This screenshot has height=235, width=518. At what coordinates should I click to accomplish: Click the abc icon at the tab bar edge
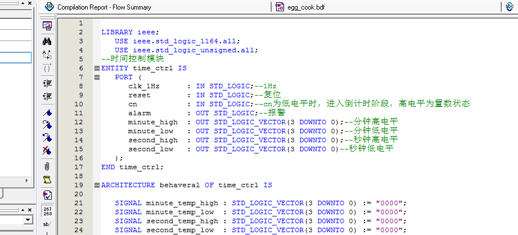click(x=510, y=7)
